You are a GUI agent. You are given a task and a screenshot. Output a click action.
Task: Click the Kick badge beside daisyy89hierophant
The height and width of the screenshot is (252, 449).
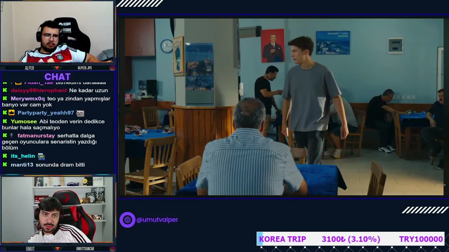click(x=5, y=90)
